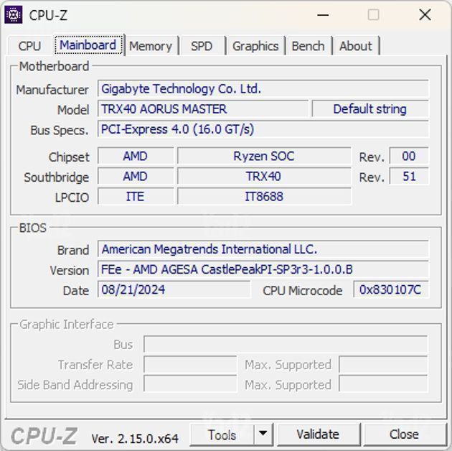Click the BIOS version FEe - AMD AGESA value
452x451 pixels.
pos(263,269)
